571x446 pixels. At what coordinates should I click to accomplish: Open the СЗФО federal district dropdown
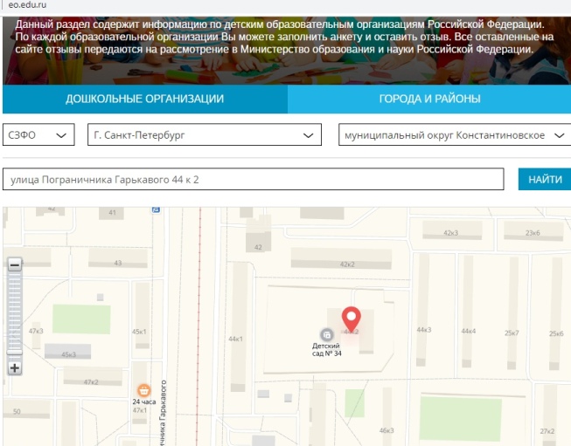[38, 136]
